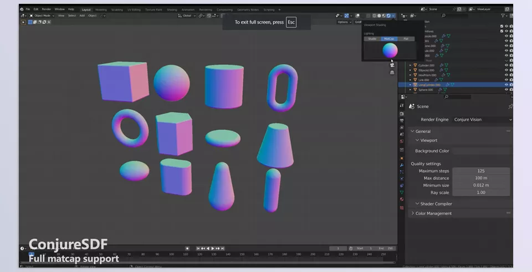The height and width of the screenshot is (272, 532).
Task: Open the Render Engine dropdown
Action: pyautogui.click(x=483, y=120)
